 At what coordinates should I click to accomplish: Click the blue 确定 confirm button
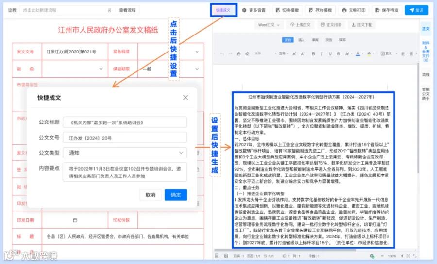(x=176, y=195)
